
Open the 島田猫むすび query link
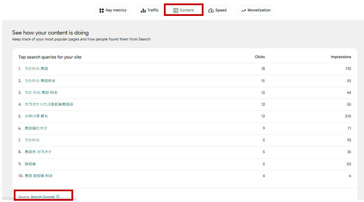tap(37, 128)
